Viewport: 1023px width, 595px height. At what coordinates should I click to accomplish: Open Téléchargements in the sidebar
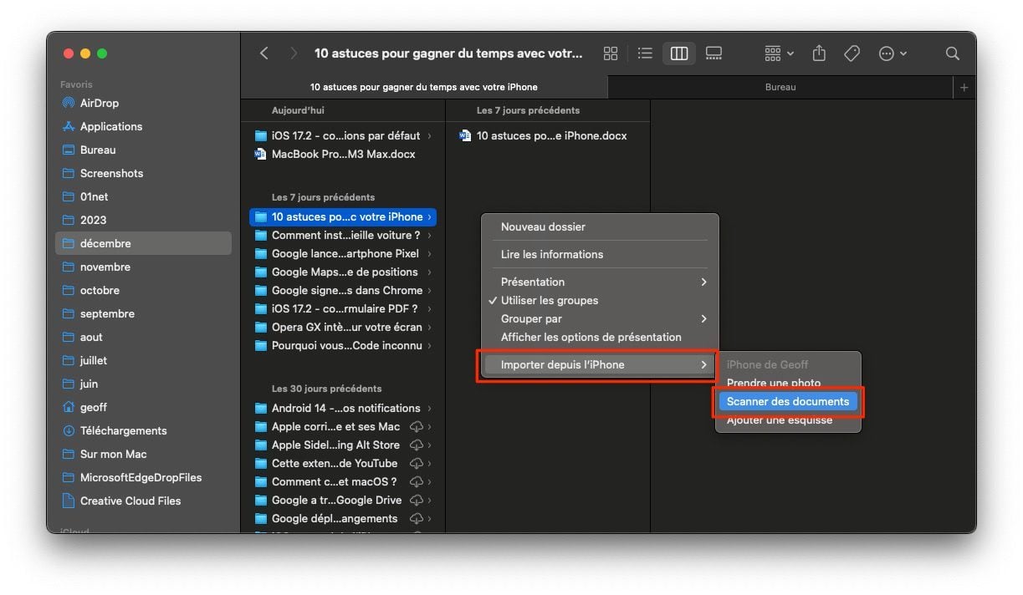coord(143,430)
